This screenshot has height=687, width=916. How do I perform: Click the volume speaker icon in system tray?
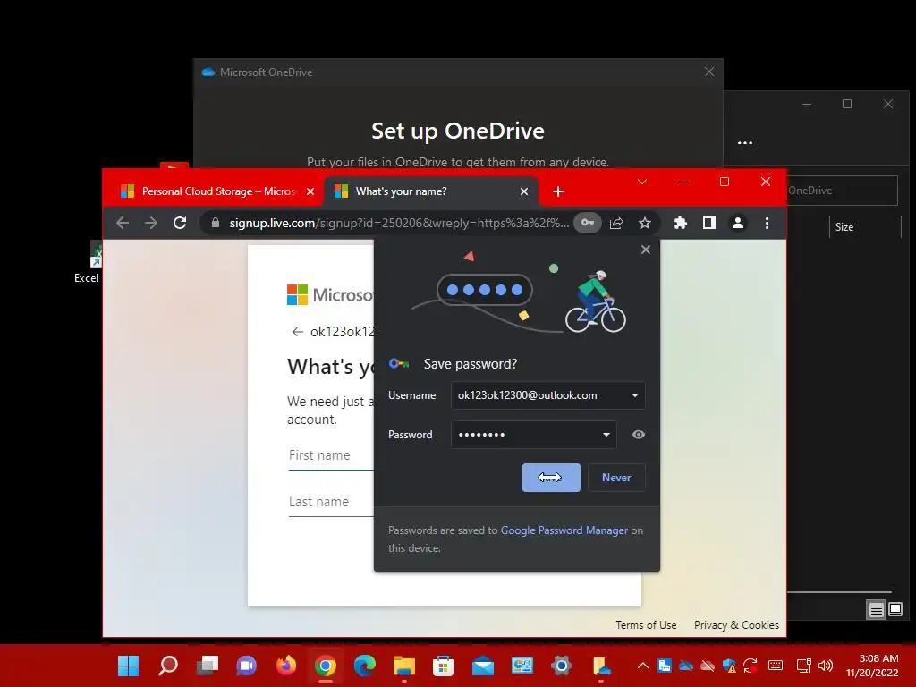pyautogui.click(x=826, y=666)
